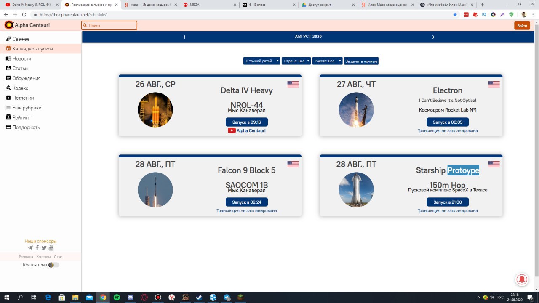539x303 pixels.
Task: Open the Twitter social icon
Action: [44, 247]
